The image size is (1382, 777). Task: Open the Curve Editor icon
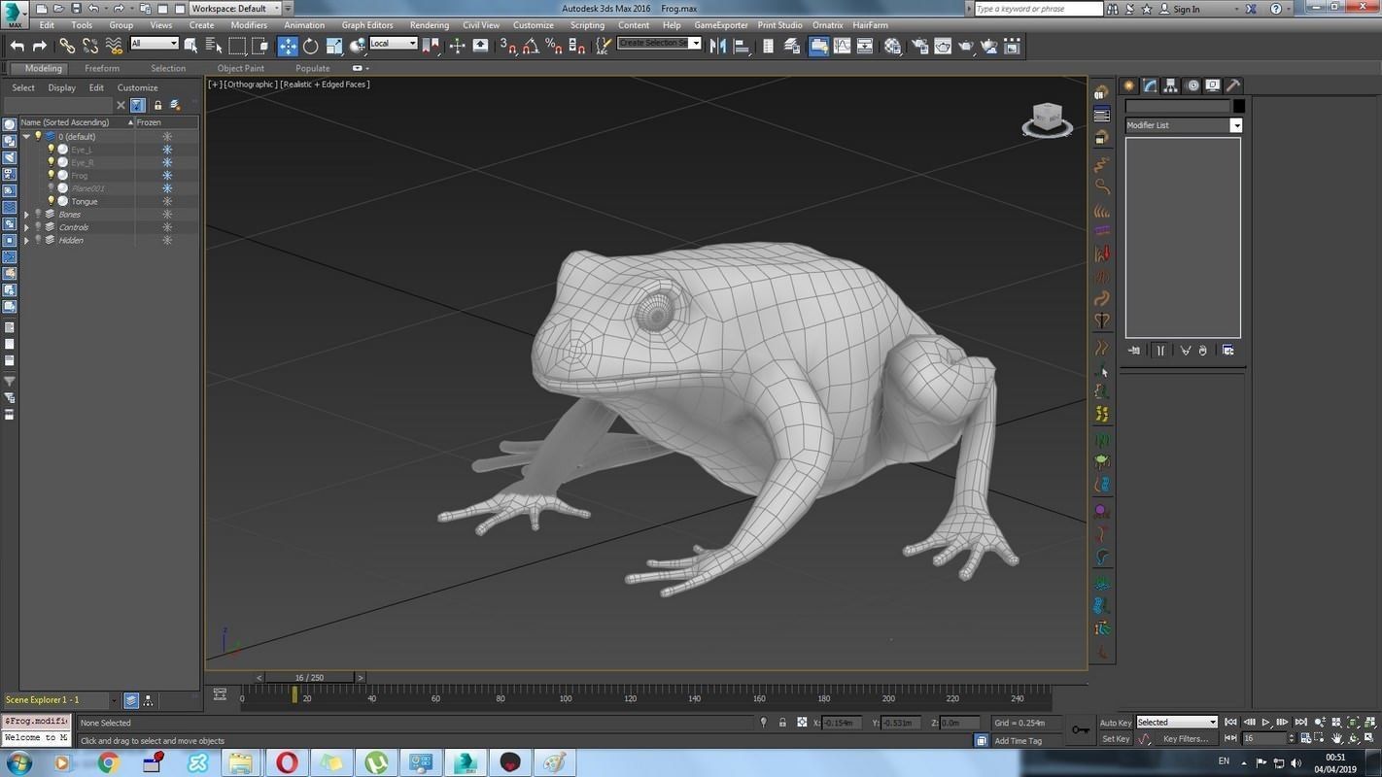coord(842,46)
